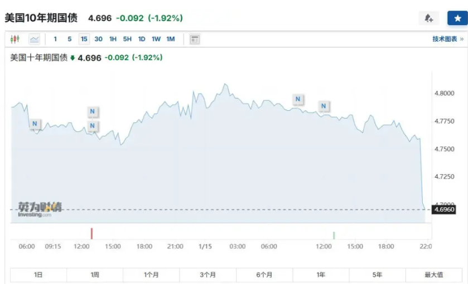Image resolution: width=468 pixels, height=284 pixels.
Task: Click the red volume bar near 12:00
Action: [x=91, y=234]
